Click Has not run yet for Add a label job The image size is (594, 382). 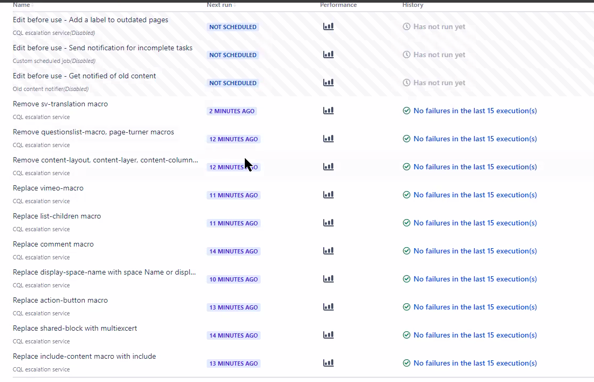click(439, 26)
